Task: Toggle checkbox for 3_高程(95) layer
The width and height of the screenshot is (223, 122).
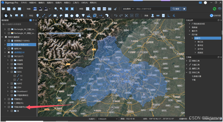Action: tap(9, 103)
